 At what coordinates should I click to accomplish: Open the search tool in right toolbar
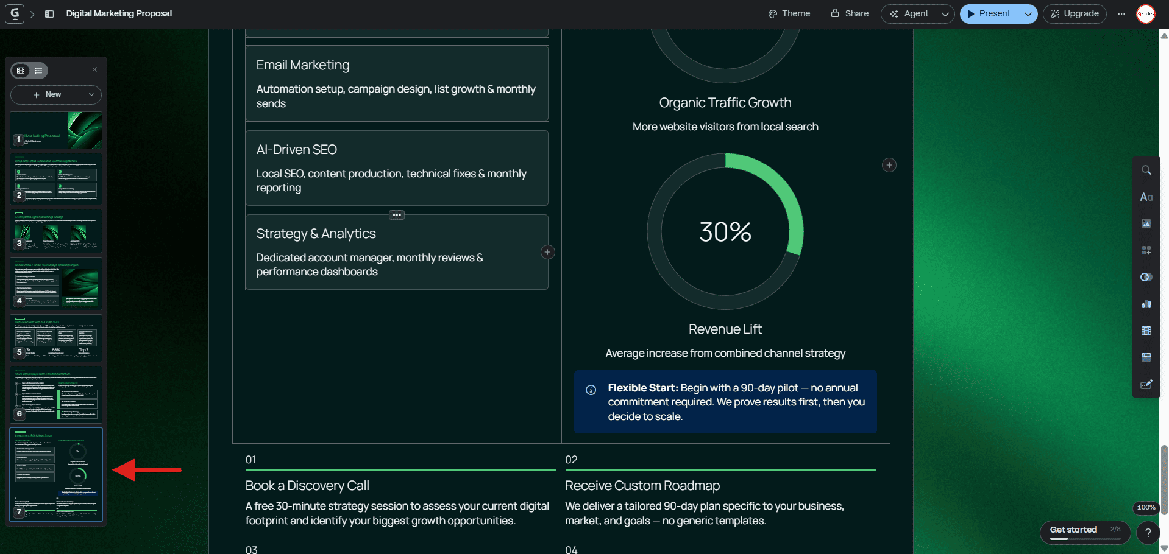coord(1146,170)
